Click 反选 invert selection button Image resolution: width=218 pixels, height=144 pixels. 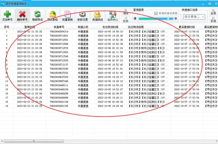[213, 19]
